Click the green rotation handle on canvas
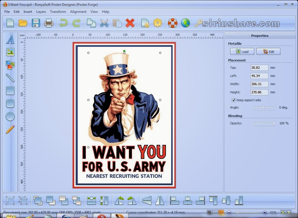 point(124,51)
